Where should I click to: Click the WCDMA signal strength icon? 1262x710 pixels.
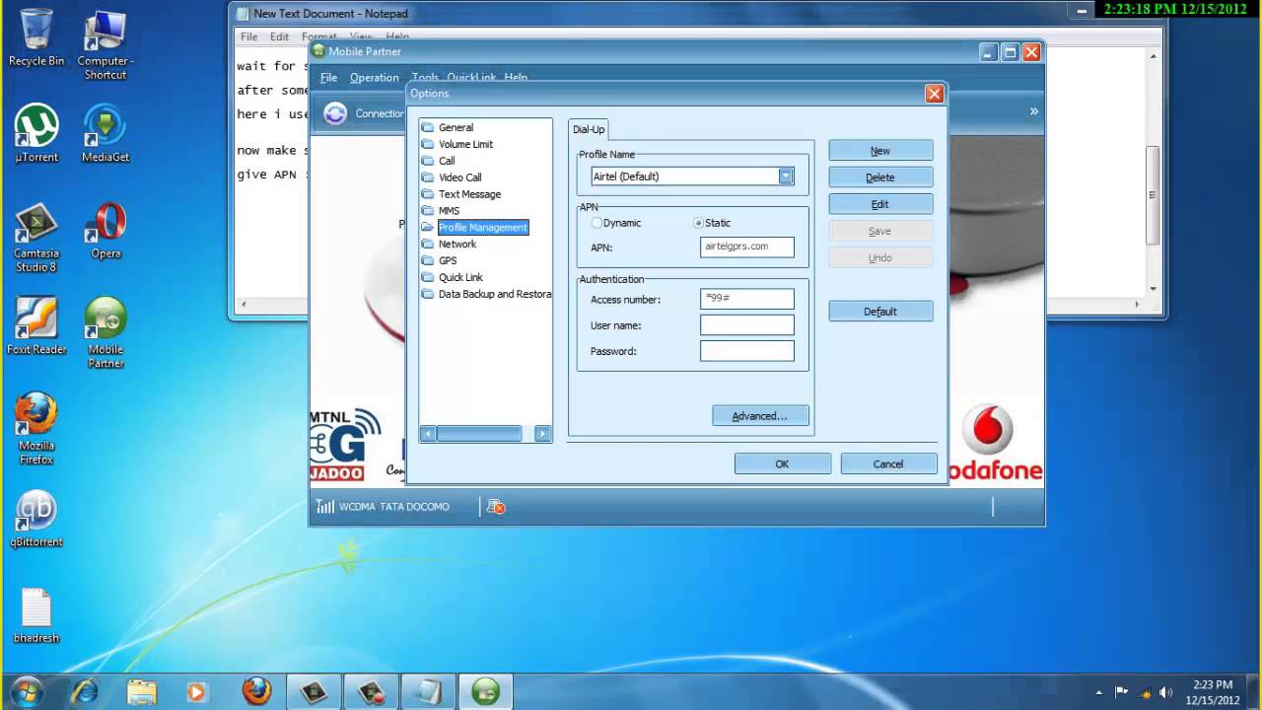click(x=325, y=507)
